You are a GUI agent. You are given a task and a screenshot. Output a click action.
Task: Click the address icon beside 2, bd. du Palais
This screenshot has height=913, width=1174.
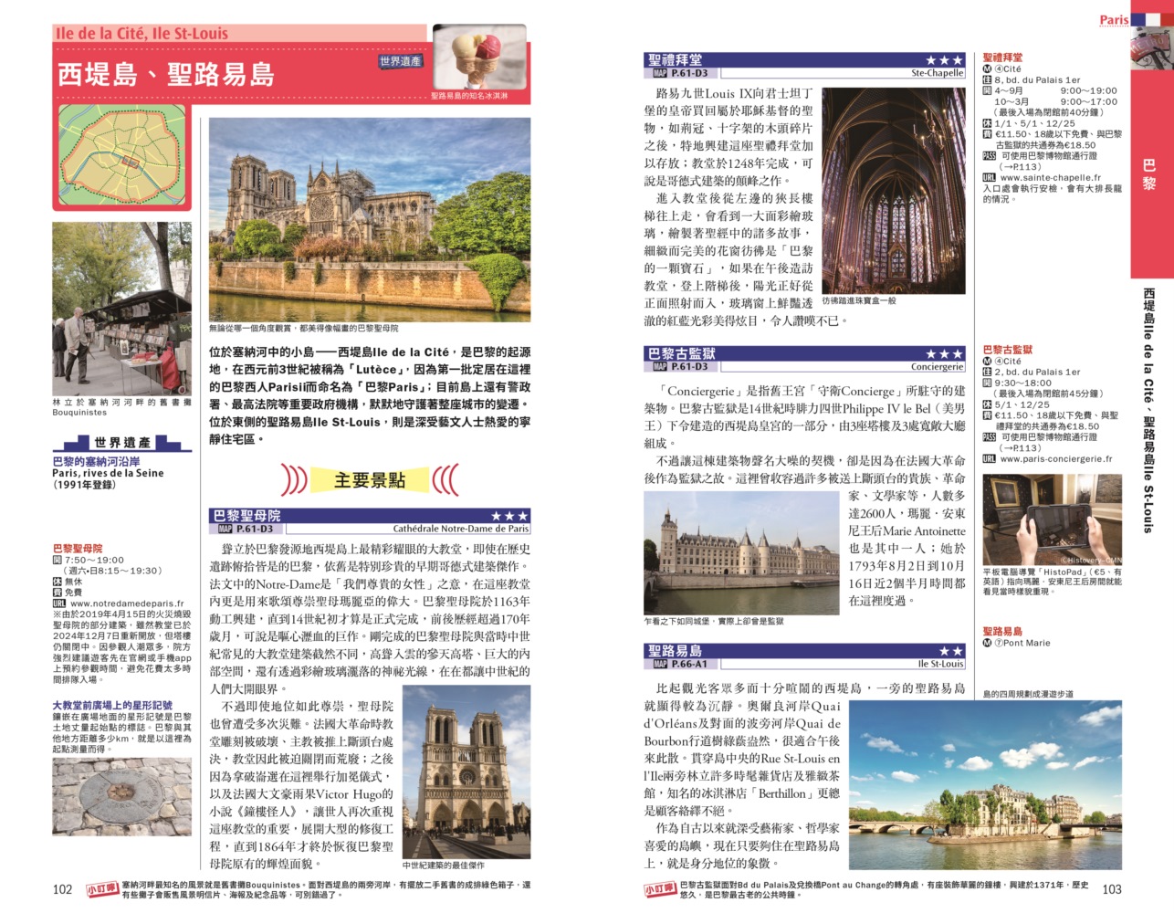(987, 372)
